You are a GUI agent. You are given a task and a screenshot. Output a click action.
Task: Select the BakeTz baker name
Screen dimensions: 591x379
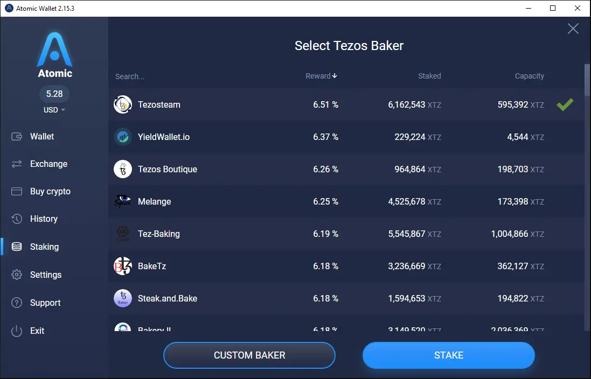click(x=152, y=266)
